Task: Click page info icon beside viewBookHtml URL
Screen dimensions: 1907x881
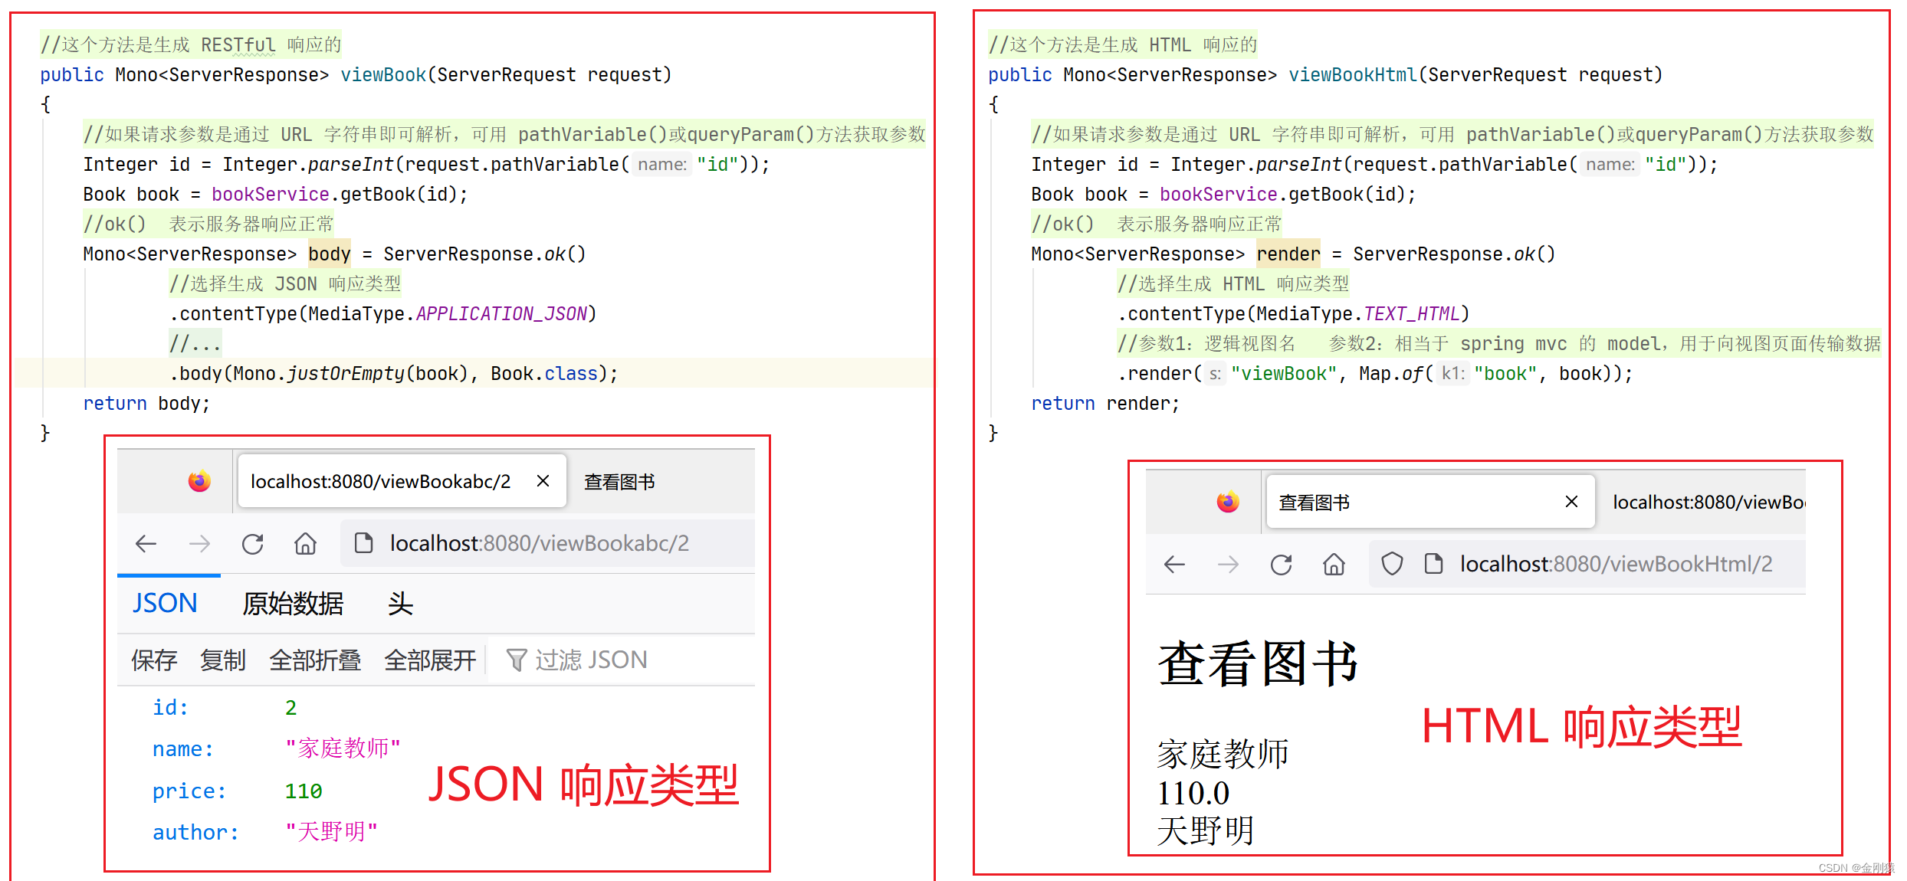Action: pyautogui.click(x=1433, y=564)
